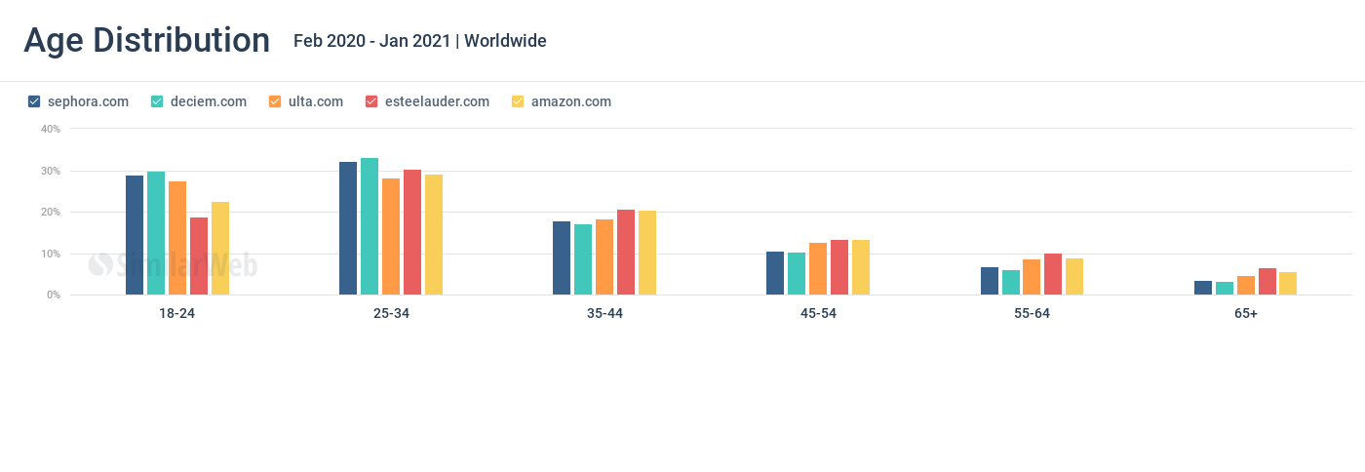The width and height of the screenshot is (1365, 472).
Task: Toggle the deciem.com legend checkbox
Action: [x=156, y=101]
